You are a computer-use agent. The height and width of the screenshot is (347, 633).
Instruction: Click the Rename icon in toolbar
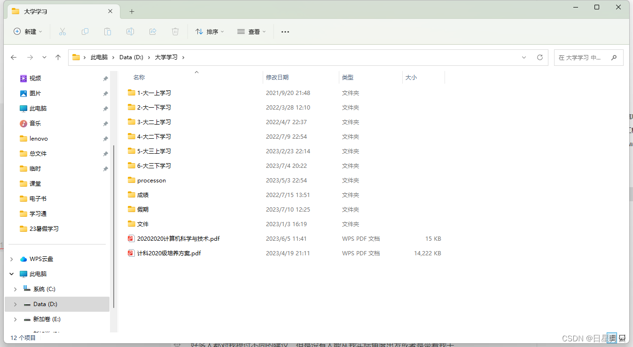130,32
